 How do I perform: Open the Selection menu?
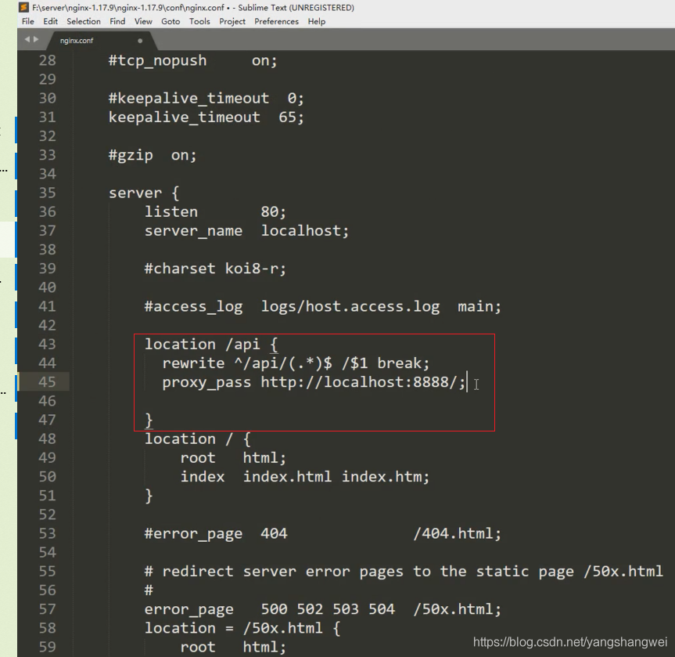84,21
